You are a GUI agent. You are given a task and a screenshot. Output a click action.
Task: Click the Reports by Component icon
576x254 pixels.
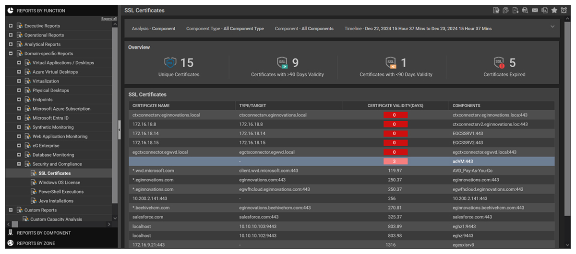11,233
